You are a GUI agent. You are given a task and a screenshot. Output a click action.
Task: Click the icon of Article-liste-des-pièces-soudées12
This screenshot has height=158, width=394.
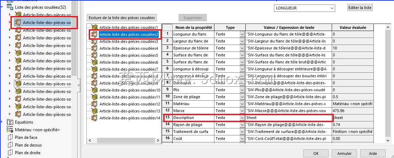[94, 104]
